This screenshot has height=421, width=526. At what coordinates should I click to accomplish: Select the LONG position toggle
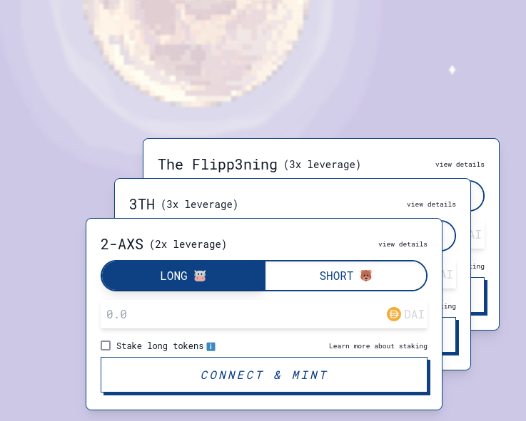pyautogui.click(x=183, y=276)
